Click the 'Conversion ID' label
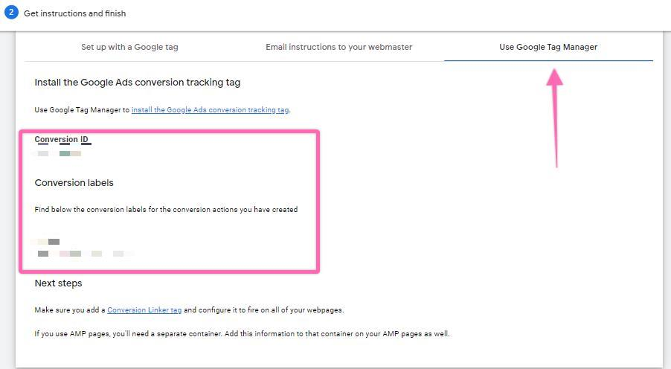Screen dimensions: 671x369 (62, 140)
